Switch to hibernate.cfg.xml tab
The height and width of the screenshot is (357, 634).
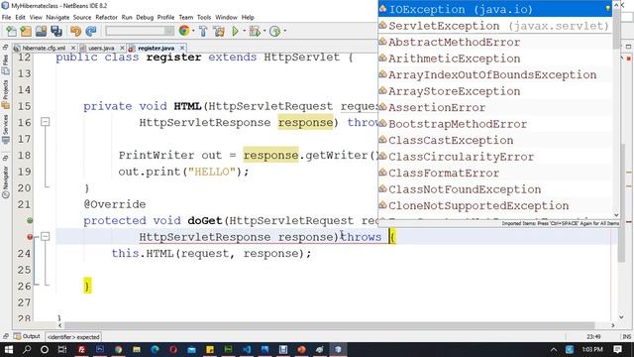(44, 48)
